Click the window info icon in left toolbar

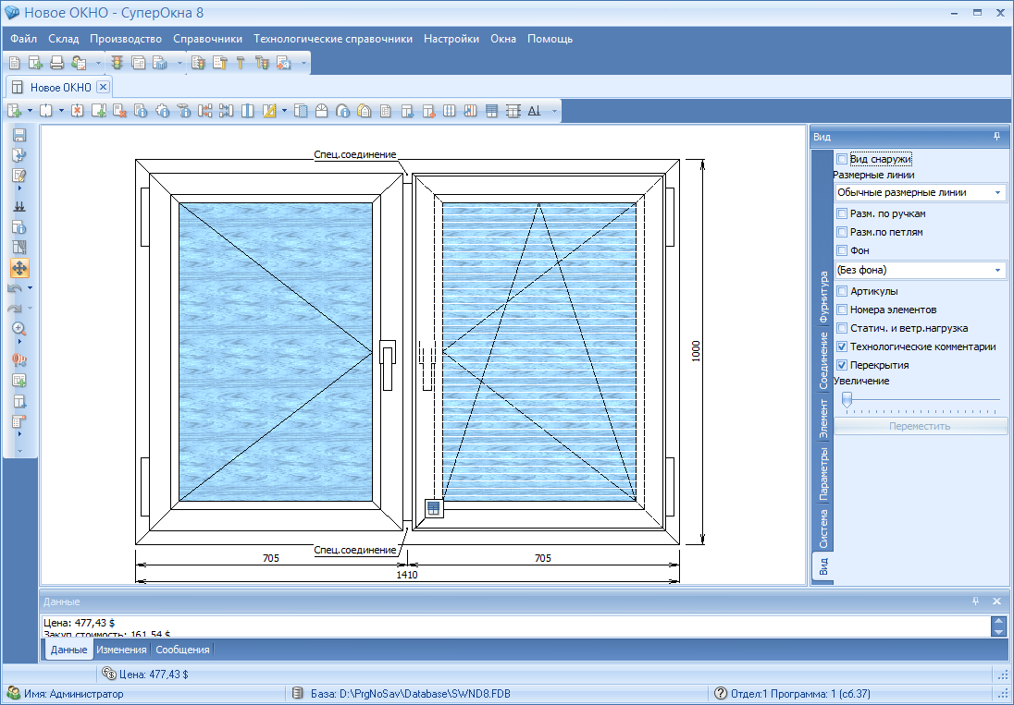[19, 226]
